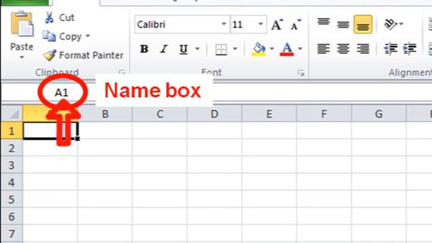Screen dimensions: 432x243
Task: Select column B header
Action: pos(105,113)
